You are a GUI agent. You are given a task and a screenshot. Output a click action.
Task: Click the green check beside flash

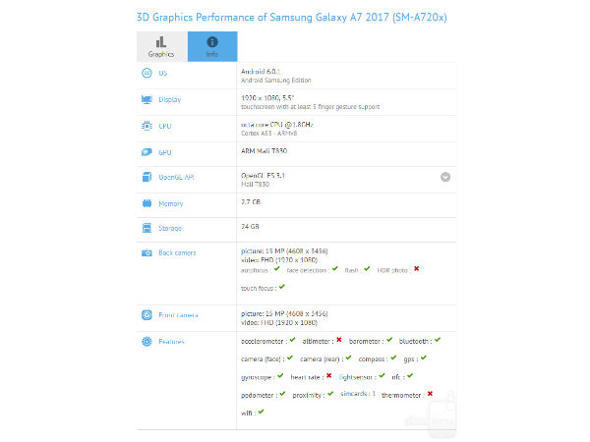coord(367,269)
